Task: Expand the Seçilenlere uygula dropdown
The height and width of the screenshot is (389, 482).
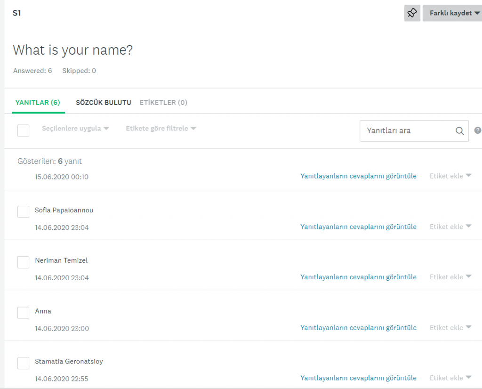Action: click(x=75, y=129)
